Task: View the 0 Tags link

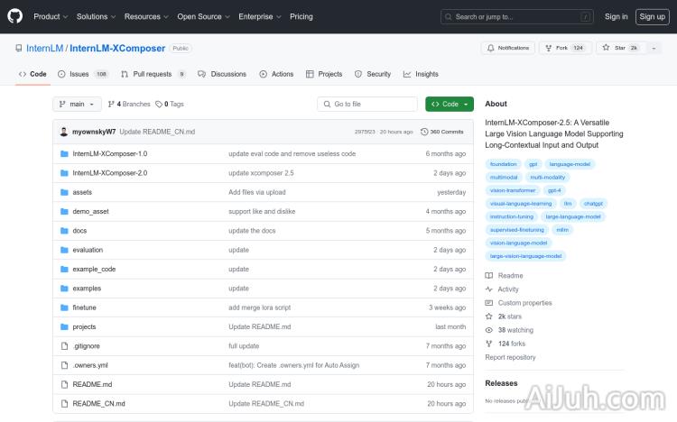Action: (170, 104)
